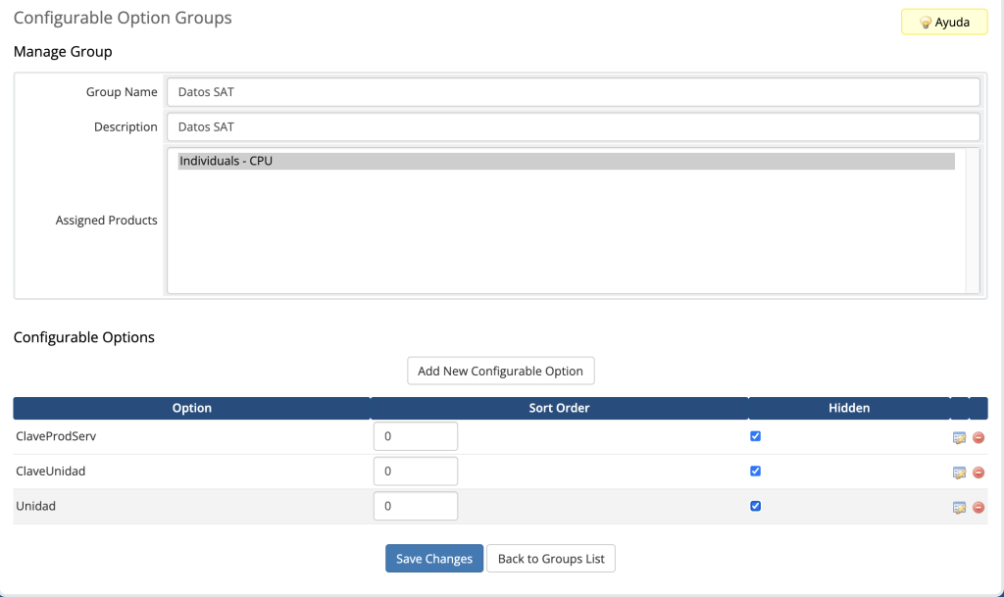Open the Ayuda help button

(944, 22)
